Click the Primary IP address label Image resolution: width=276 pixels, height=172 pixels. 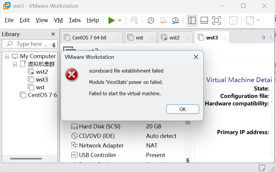[x=243, y=132]
